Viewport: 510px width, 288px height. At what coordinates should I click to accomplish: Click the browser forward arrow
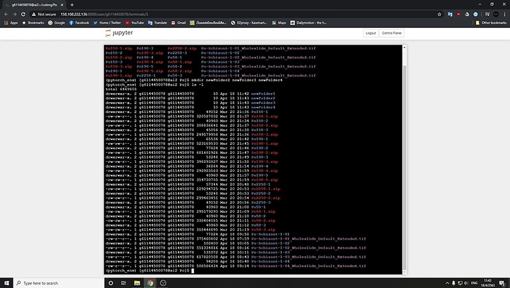(14, 14)
